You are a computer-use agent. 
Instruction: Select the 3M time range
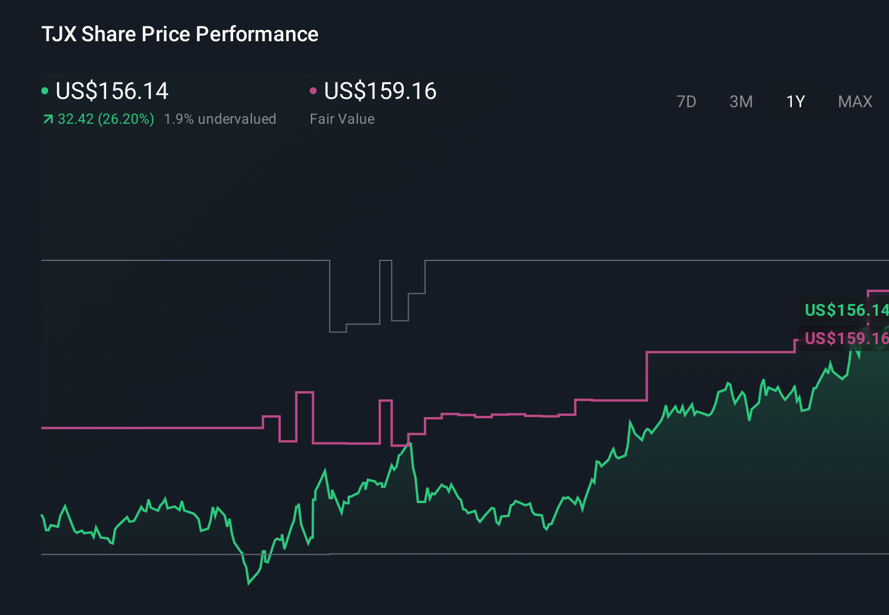[x=741, y=101]
